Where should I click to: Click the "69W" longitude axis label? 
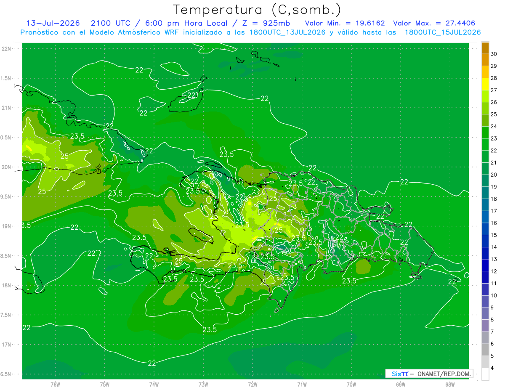click(401, 385)
